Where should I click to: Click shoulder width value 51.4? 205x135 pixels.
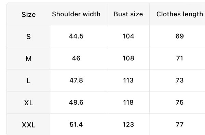tap(76, 124)
